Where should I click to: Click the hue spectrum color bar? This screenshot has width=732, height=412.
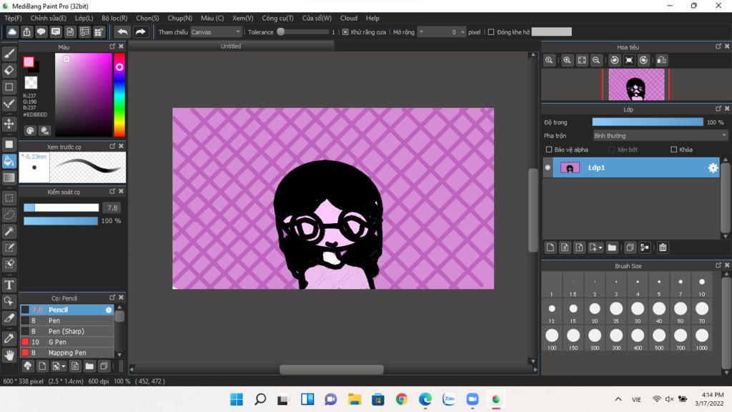coord(119,94)
